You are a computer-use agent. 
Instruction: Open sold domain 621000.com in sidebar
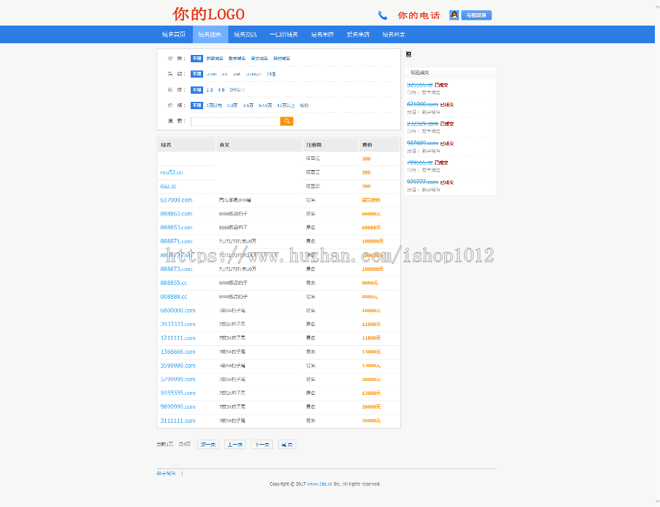tap(422, 104)
